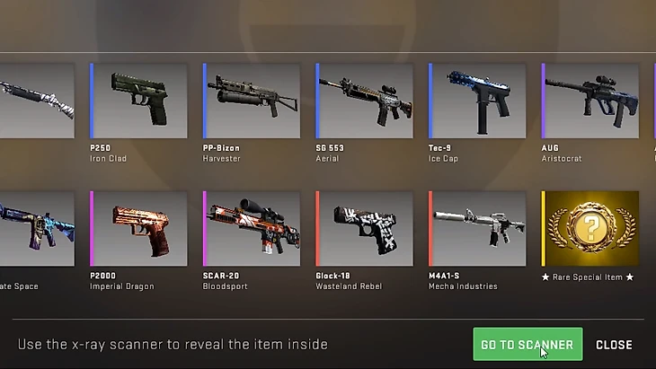Image resolution: width=656 pixels, height=369 pixels.
Task: Click the Imperial Dragon skin name text
Action: point(122,286)
